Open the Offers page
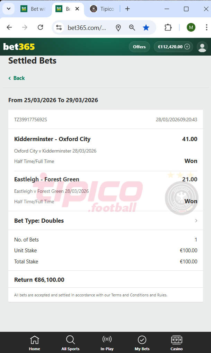The height and width of the screenshot is (353, 211). point(139,47)
